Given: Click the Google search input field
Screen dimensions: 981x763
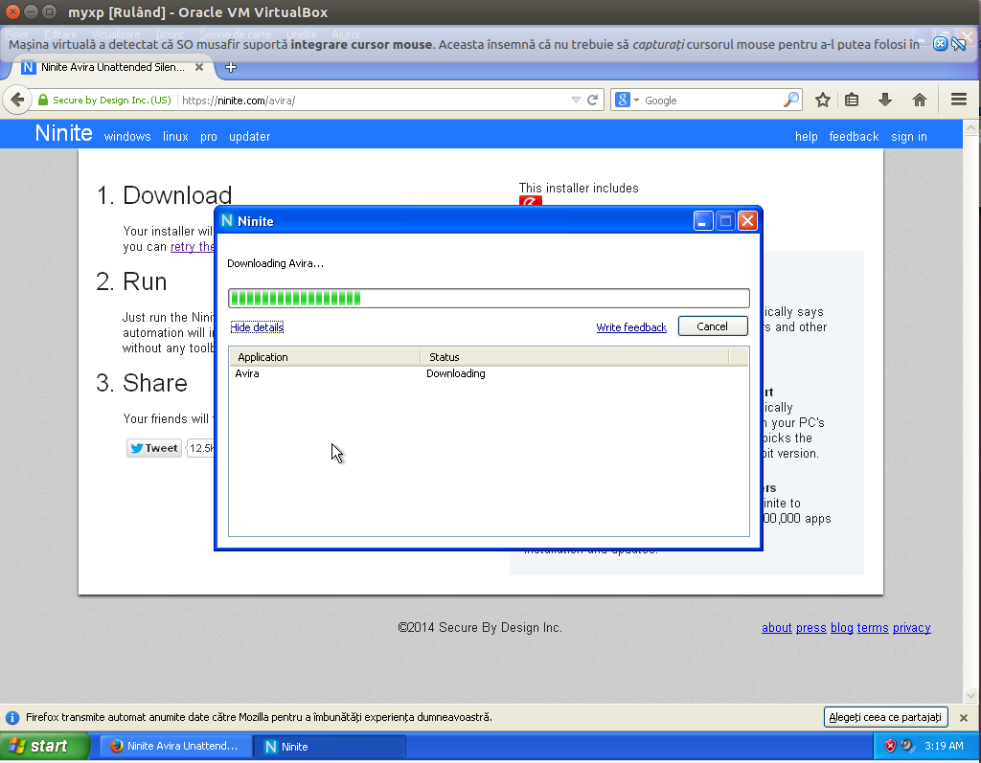Looking at the screenshot, I should point(712,101).
